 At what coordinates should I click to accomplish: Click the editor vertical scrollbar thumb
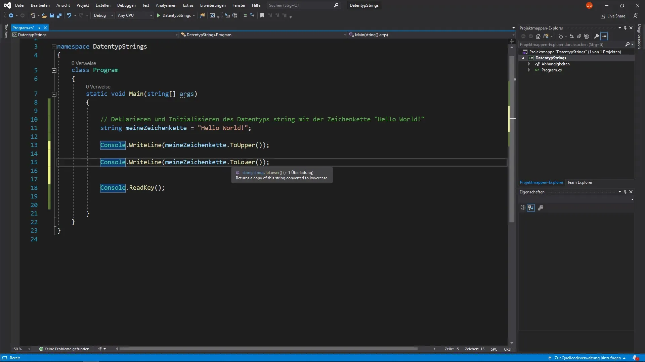click(x=512, y=139)
